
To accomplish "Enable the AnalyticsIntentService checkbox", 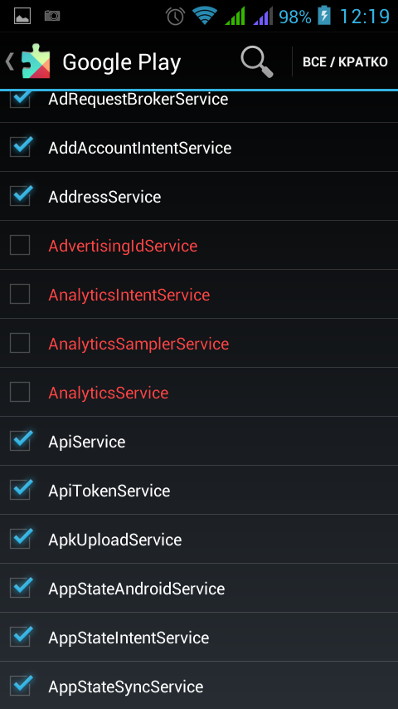I will coord(20,294).
